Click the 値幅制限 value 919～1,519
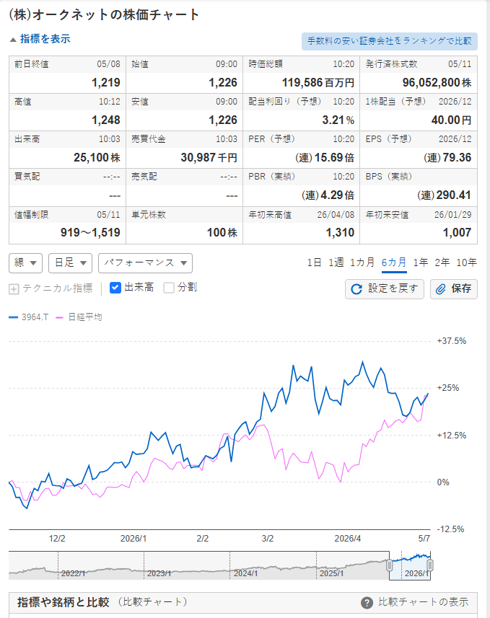Screen dimensions: 490x618 coord(90,232)
